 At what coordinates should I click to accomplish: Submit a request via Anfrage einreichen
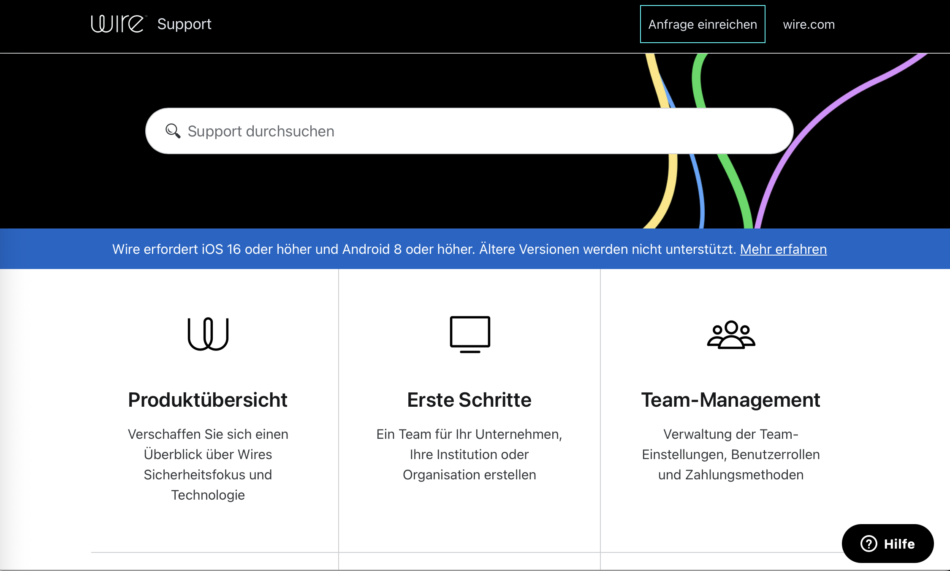point(703,24)
